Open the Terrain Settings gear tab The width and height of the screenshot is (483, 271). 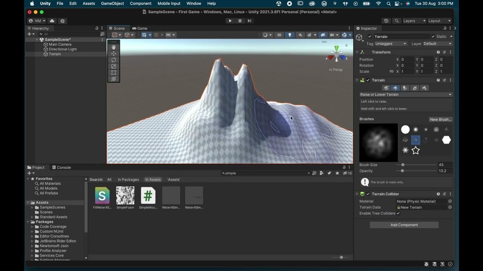click(425, 88)
